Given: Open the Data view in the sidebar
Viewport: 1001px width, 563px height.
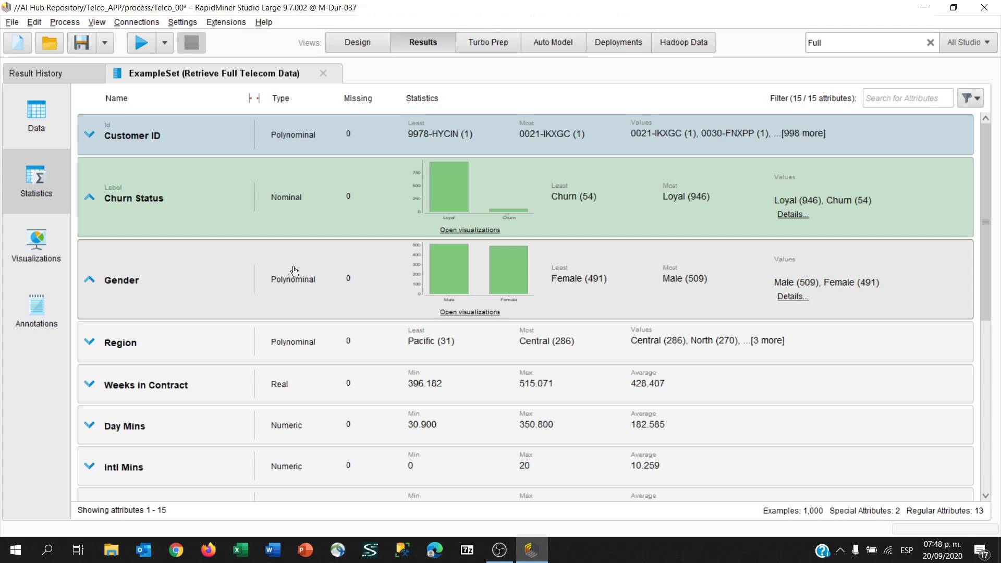Looking at the screenshot, I should point(36,116).
